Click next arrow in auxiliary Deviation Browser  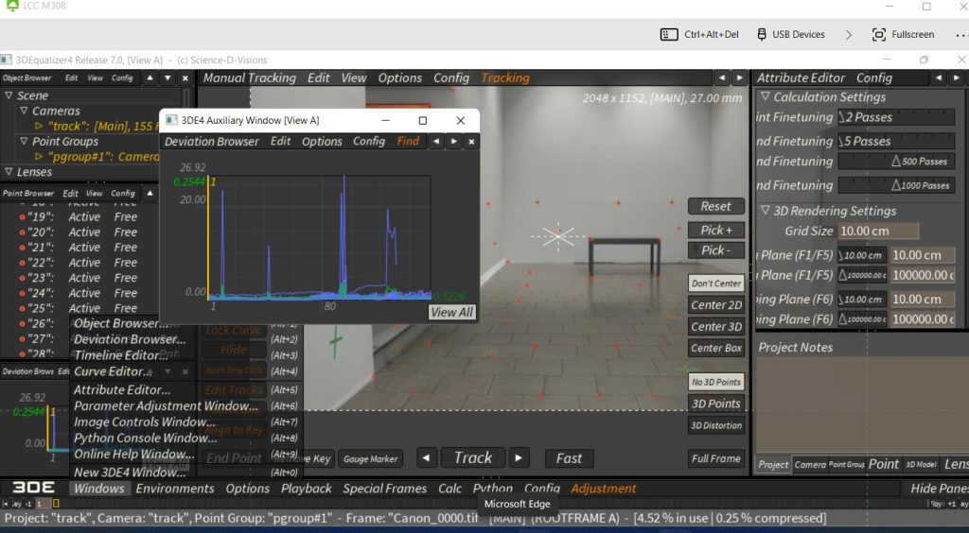point(453,141)
